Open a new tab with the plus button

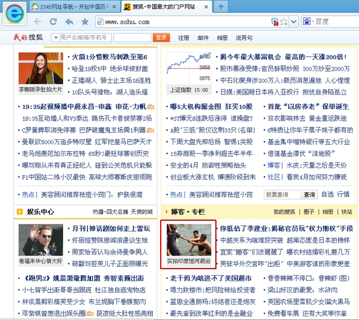pos(221,7)
